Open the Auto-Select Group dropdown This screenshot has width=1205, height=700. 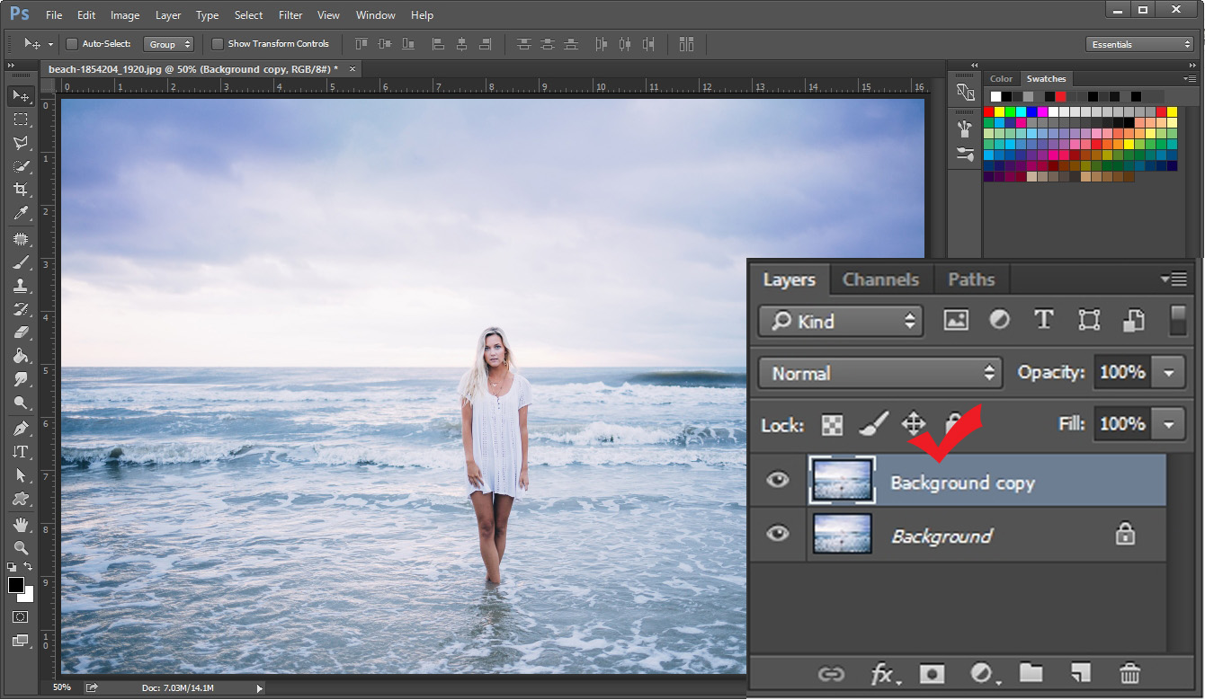click(168, 44)
